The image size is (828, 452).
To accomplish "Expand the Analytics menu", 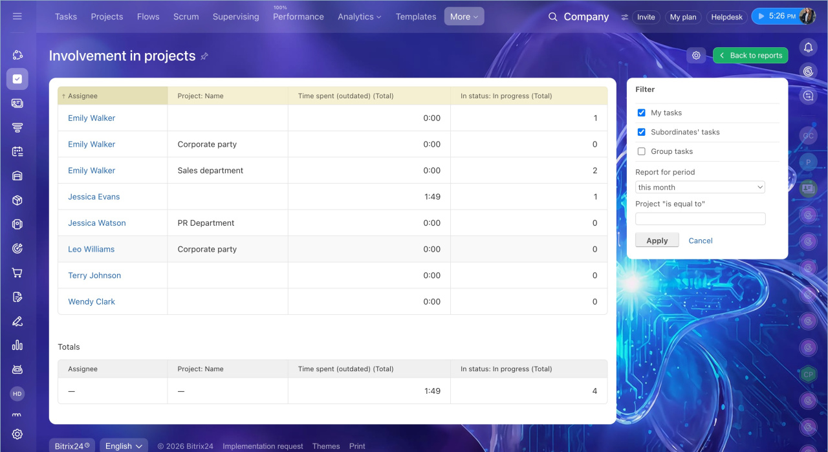I will pos(360,17).
